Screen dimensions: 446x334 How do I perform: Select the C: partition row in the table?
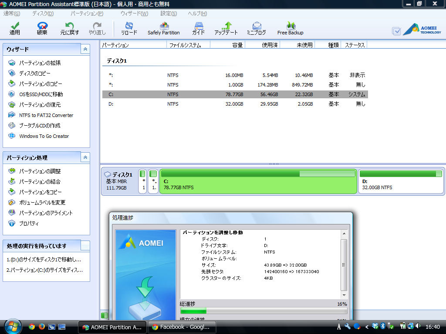point(235,94)
